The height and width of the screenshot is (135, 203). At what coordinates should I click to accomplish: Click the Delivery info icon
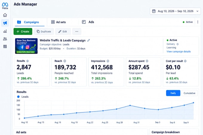pos(178,44)
